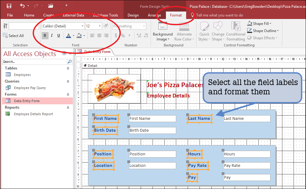Toggle Bold formatting
This screenshot has width=306, height=189.
45,35
